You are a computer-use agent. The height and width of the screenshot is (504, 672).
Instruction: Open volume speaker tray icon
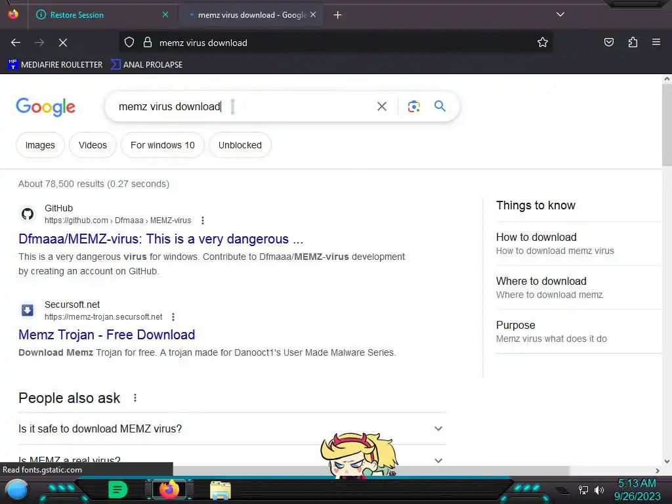tap(598, 490)
